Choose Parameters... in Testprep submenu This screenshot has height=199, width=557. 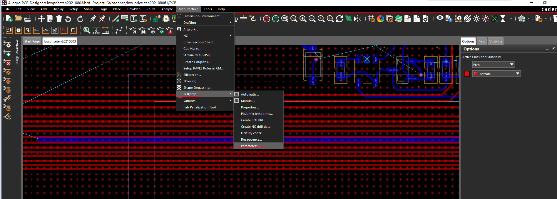point(258,146)
